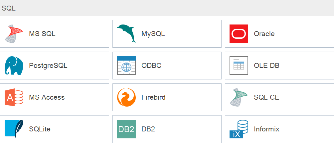Screen dimensions: 334x143
Task: Click the OLE DB table icon
Action: tap(239, 66)
